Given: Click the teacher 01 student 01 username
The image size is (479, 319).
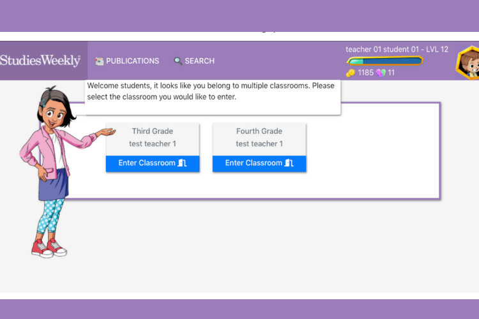Looking at the screenshot, I should click(x=397, y=49).
